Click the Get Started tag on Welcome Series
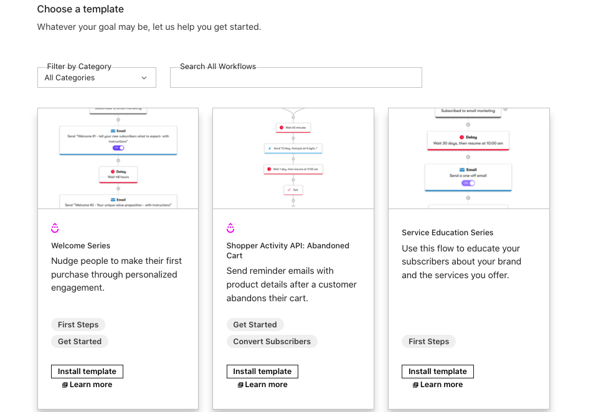The height and width of the screenshot is (412, 591). 80,342
